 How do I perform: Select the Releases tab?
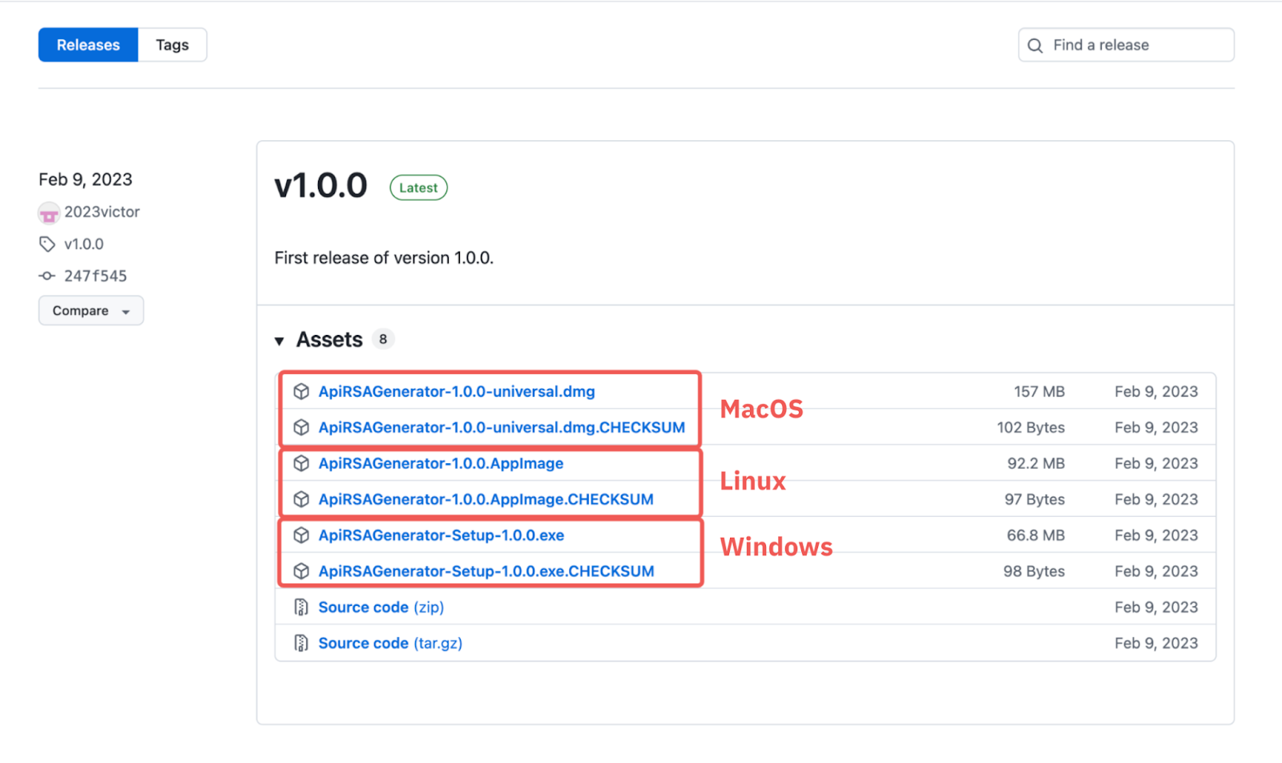(x=88, y=45)
